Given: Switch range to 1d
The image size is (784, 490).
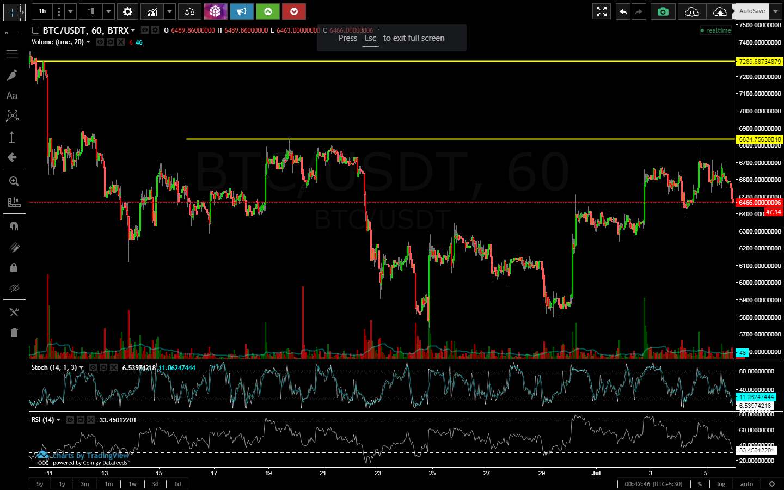Looking at the screenshot, I should (177, 484).
